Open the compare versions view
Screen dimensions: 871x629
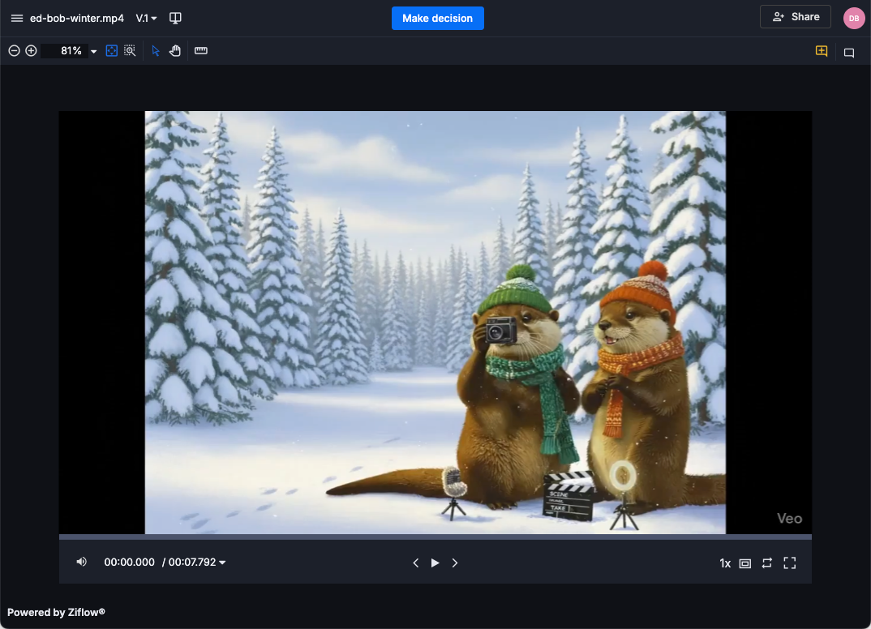point(175,17)
